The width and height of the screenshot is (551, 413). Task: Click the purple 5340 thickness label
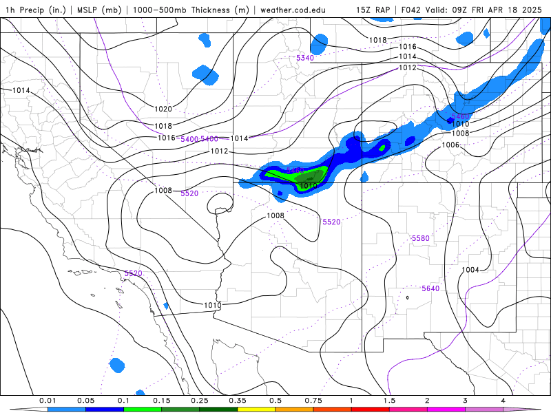tap(305, 58)
